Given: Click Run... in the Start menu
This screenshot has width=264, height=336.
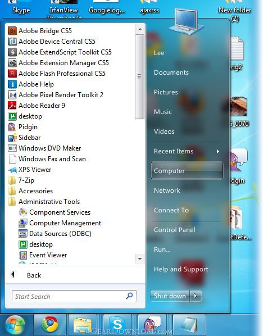Looking at the screenshot, I should [162, 249].
